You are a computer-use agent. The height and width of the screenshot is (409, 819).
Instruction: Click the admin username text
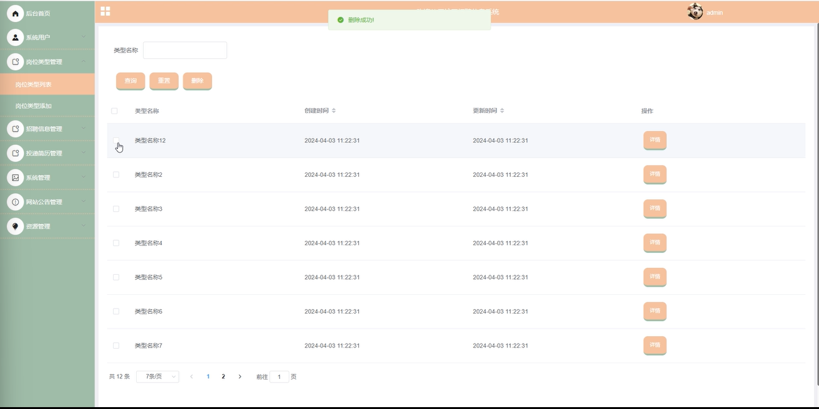coord(715,13)
